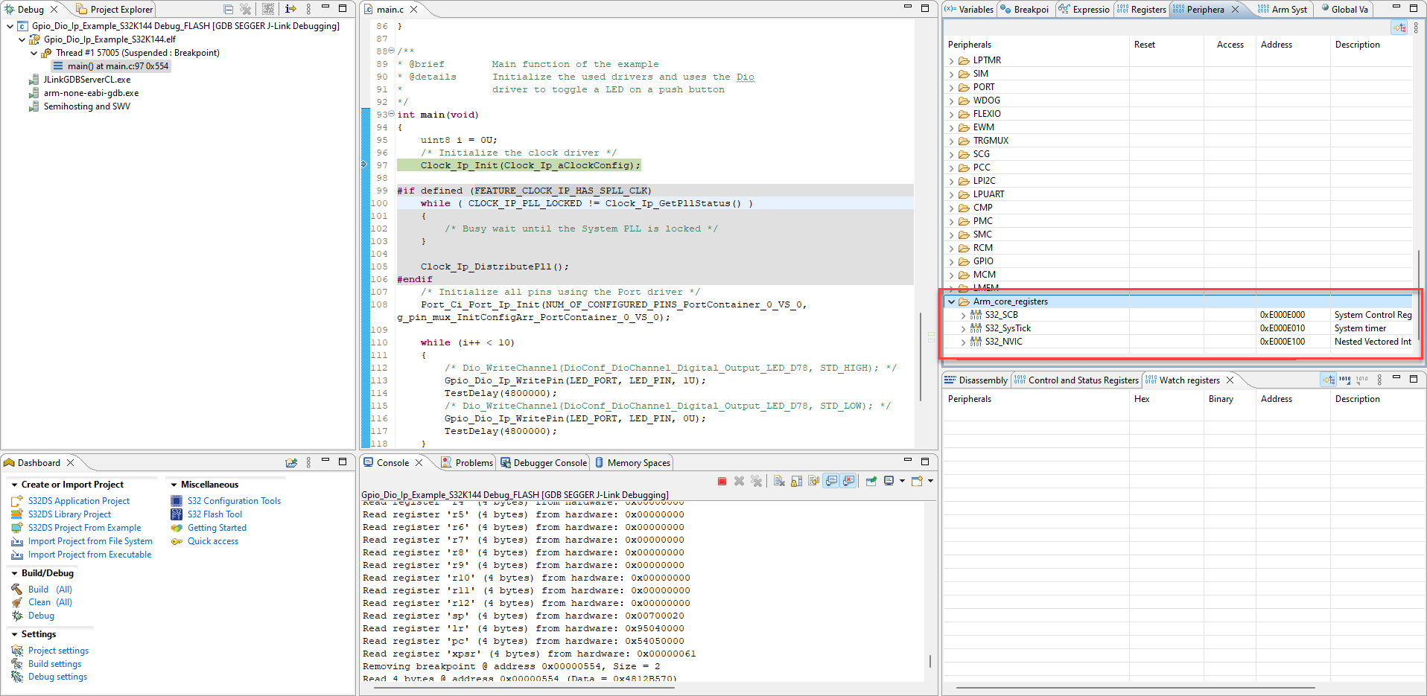The height and width of the screenshot is (696, 1427).
Task: Toggle Word Wrap in Console toolbar
Action: [x=813, y=481]
